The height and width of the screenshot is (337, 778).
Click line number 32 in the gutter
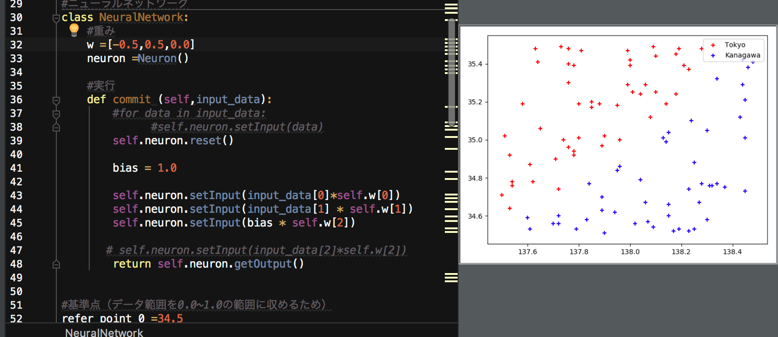pyautogui.click(x=16, y=45)
